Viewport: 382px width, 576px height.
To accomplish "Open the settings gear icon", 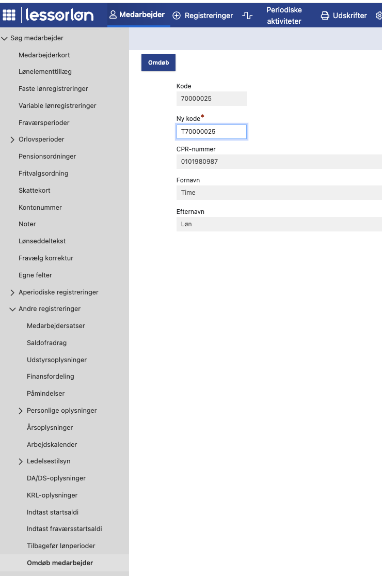I will [379, 15].
